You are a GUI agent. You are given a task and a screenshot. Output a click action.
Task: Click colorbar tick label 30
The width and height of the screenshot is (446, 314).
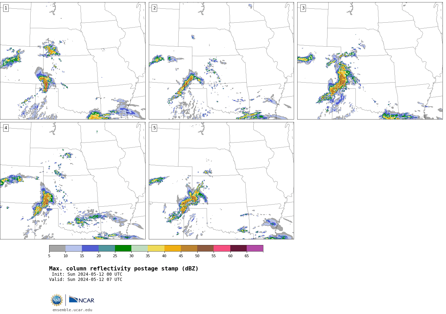pos(131,256)
